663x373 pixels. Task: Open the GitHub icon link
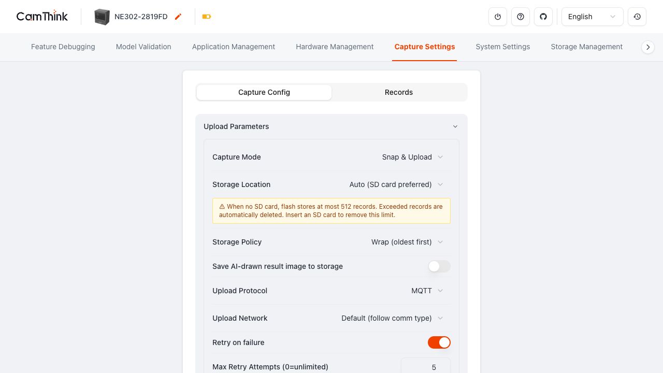point(543,17)
